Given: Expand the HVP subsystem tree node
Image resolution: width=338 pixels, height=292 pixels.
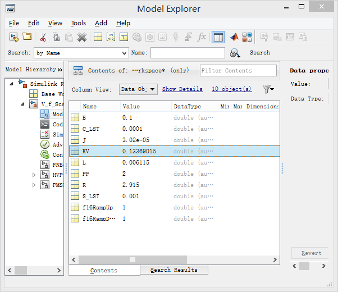Looking at the screenshot, I should pos(34,175).
